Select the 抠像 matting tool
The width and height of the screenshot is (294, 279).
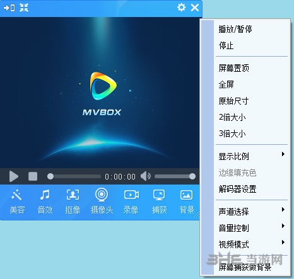click(73, 202)
